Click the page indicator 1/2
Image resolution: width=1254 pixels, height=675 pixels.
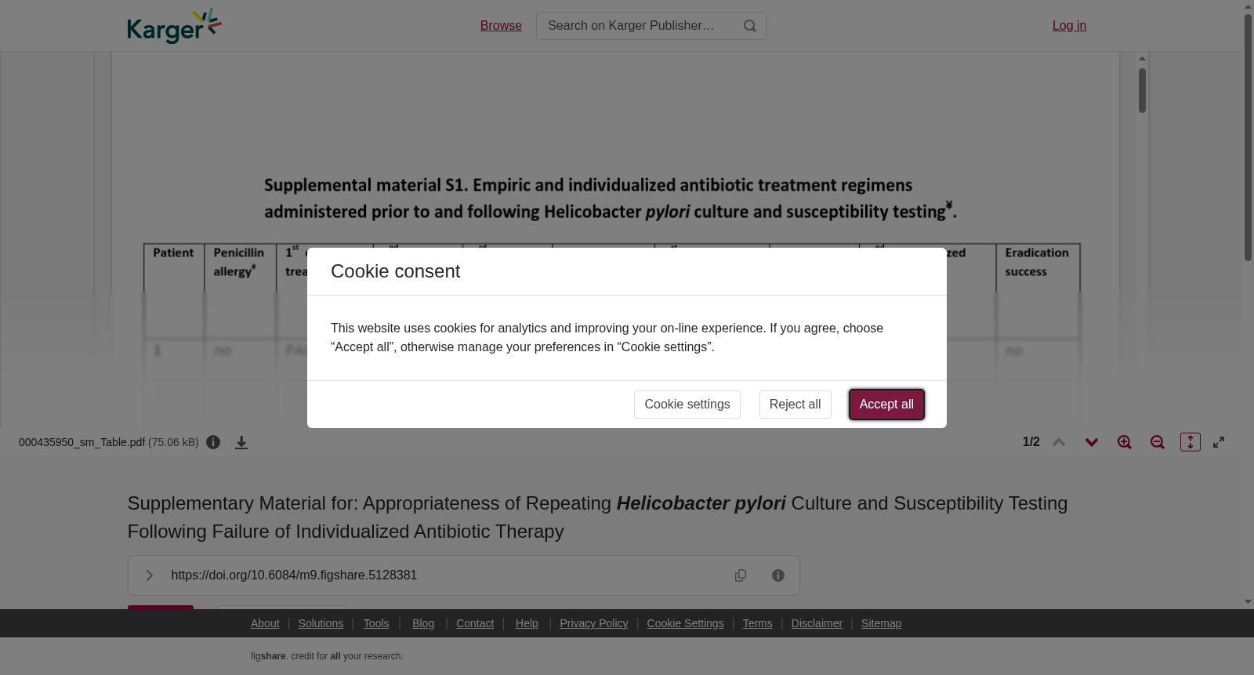(x=1031, y=442)
